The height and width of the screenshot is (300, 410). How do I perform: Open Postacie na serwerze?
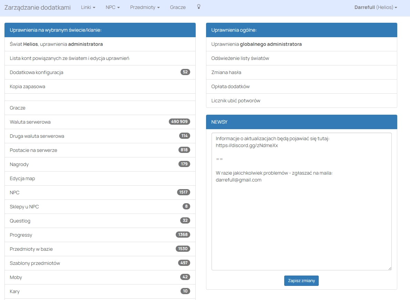tap(33, 150)
